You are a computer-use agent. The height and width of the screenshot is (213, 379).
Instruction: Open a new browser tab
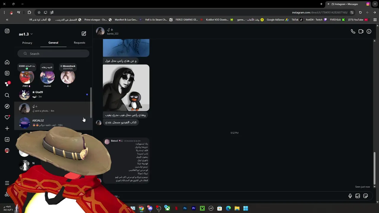(x=321, y=4)
